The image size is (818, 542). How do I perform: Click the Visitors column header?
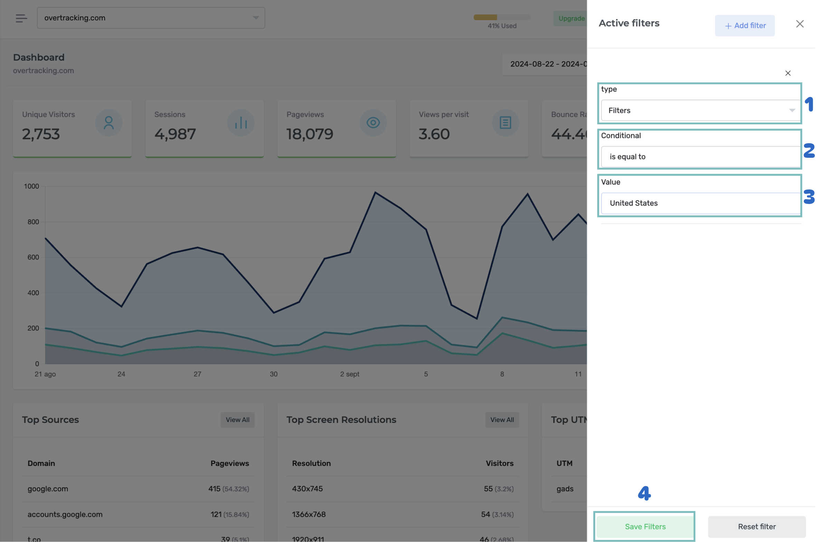[500, 463]
